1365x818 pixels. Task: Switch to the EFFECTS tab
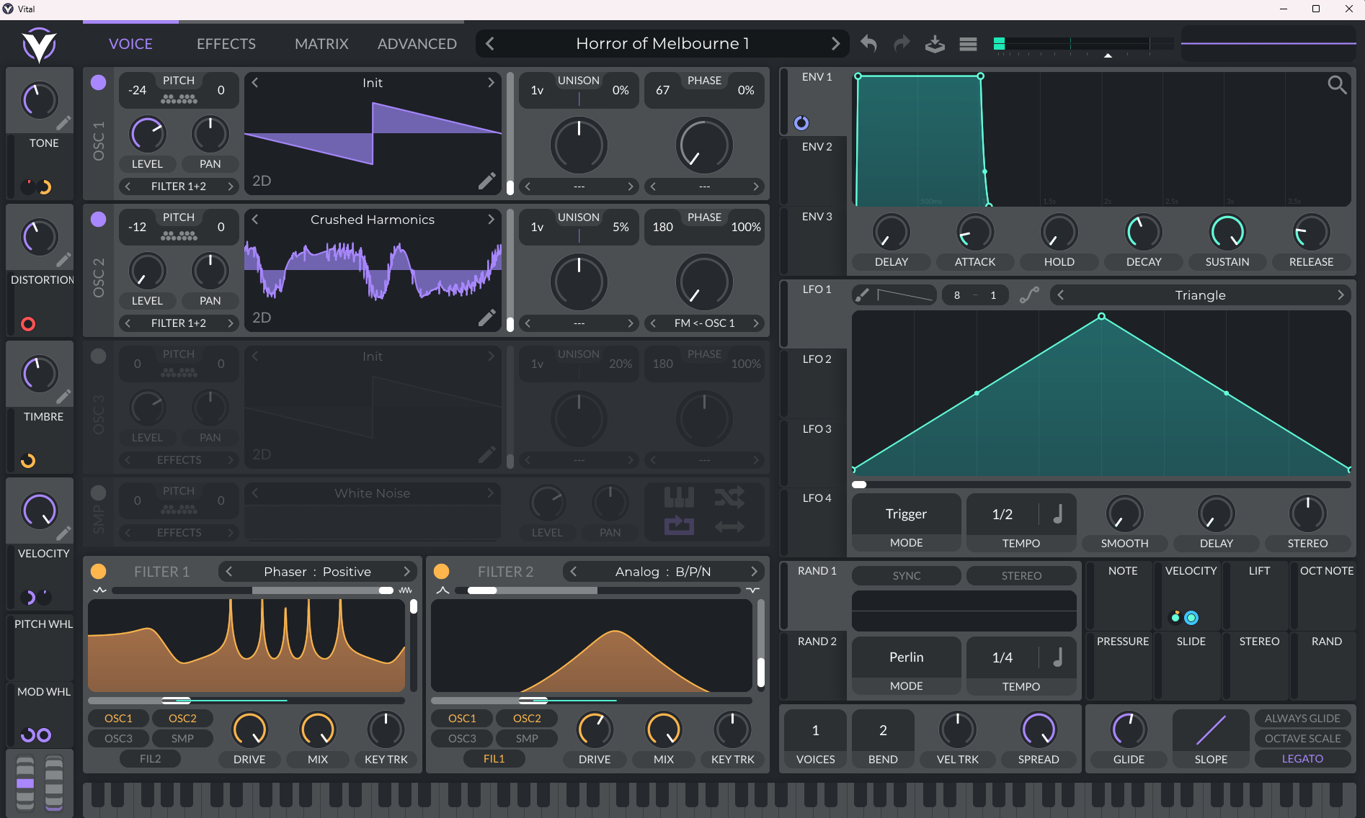click(x=226, y=44)
